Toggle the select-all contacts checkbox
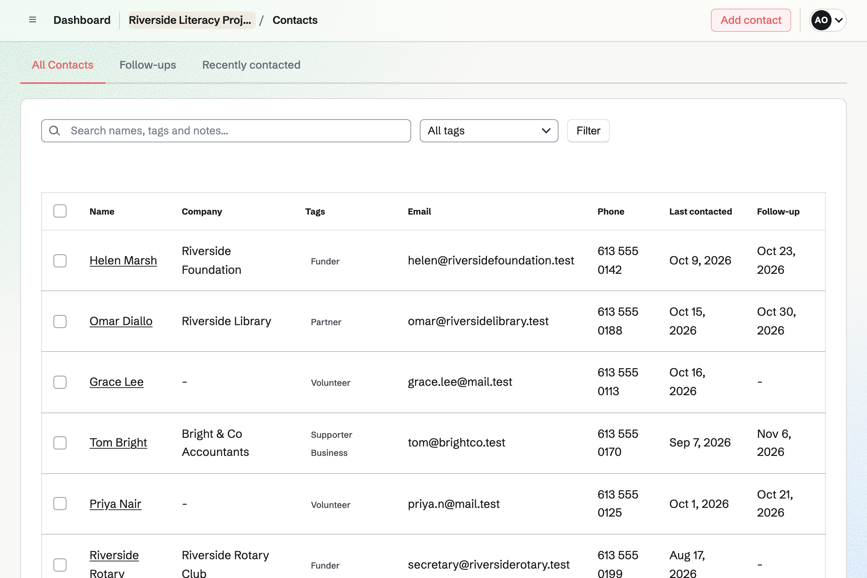Viewport: 867px width, 578px height. 60,211
